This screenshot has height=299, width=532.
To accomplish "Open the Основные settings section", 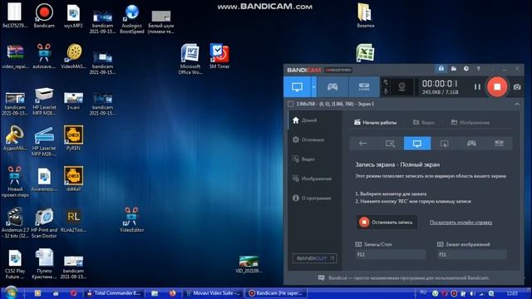I will pyautogui.click(x=308, y=140).
